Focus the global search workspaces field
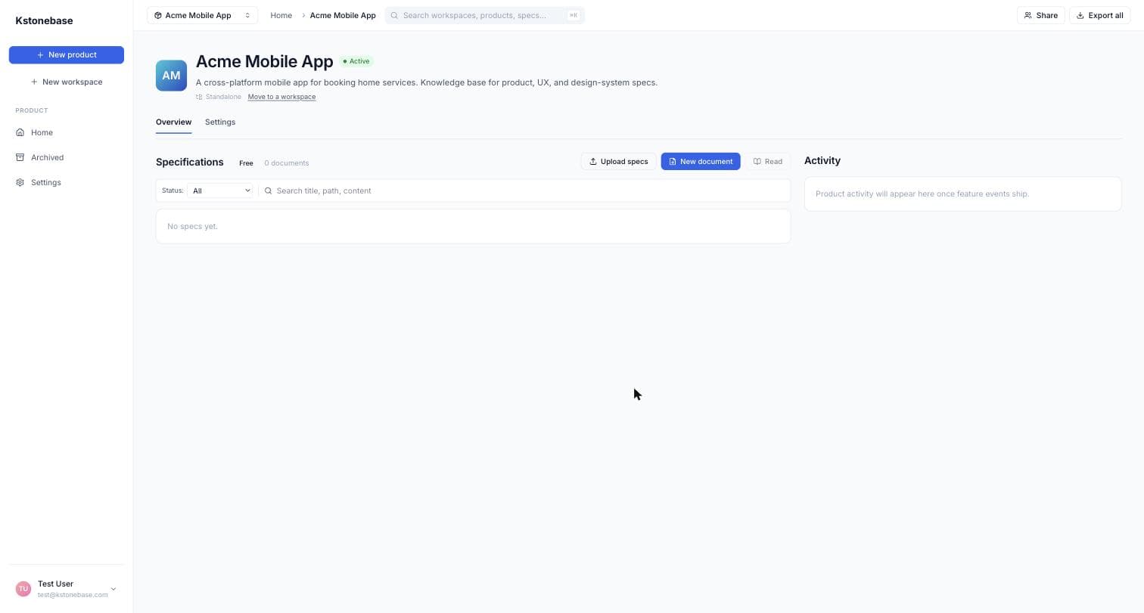The height and width of the screenshot is (613, 1144). click(x=484, y=15)
